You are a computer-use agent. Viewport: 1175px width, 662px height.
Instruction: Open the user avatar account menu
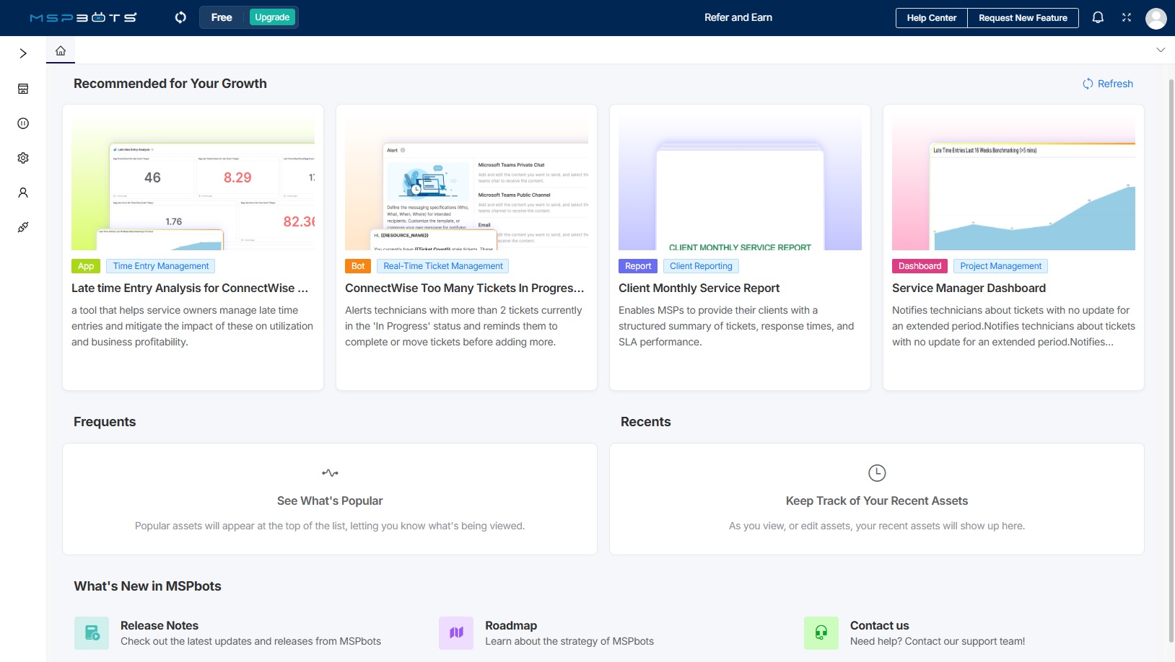[1156, 18]
